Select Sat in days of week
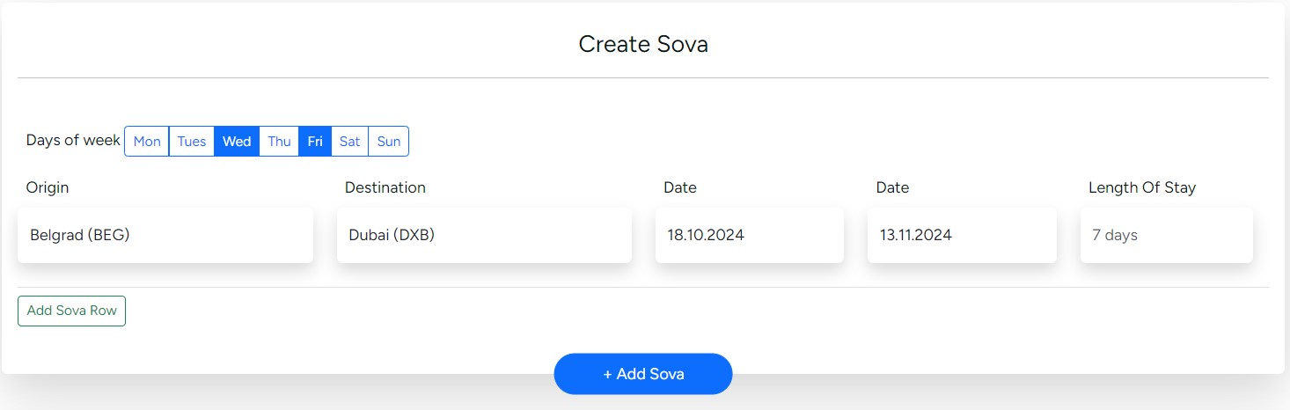The image size is (1290, 410). tap(349, 141)
